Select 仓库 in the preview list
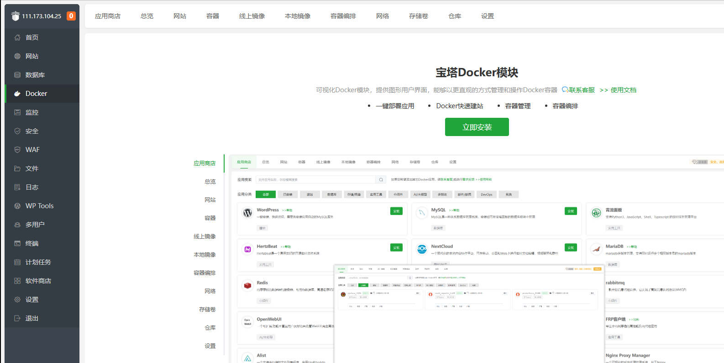Viewport: 724px width, 363px height. pyautogui.click(x=210, y=328)
